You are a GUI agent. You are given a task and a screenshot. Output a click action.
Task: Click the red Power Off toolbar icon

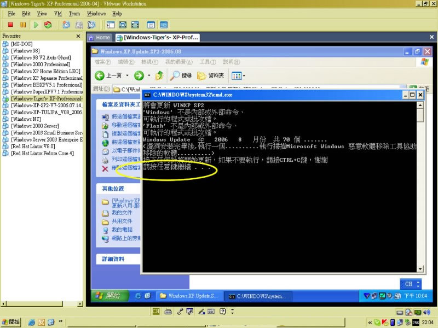[10, 25]
